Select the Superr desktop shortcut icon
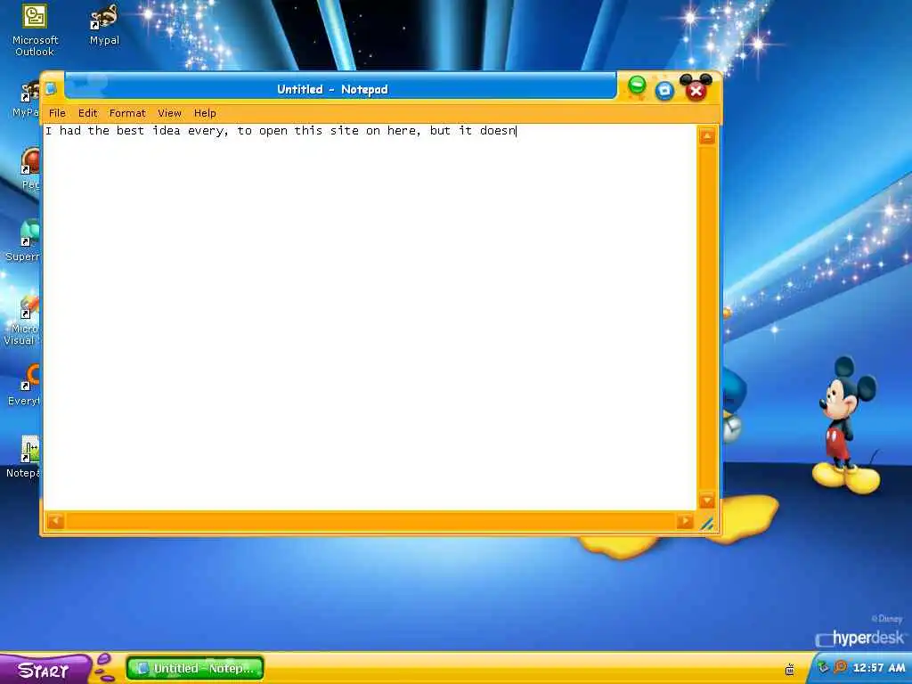This screenshot has height=684, width=912. (x=22, y=240)
